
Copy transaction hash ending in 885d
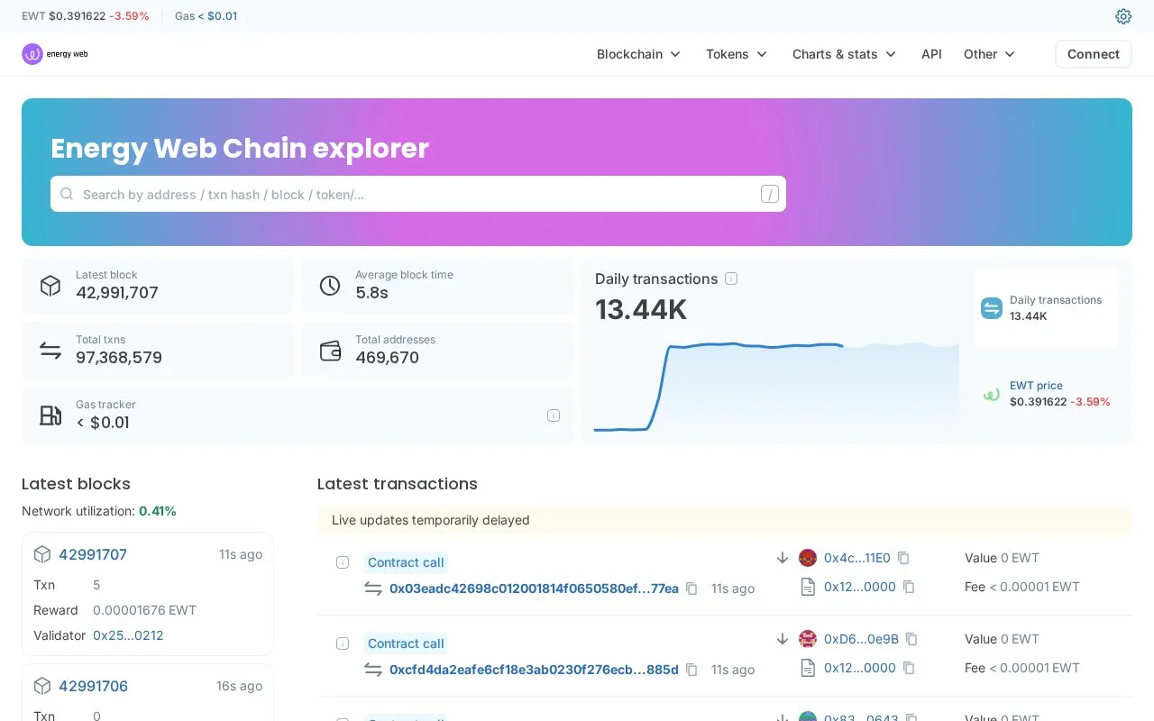[x=691, y=670]
